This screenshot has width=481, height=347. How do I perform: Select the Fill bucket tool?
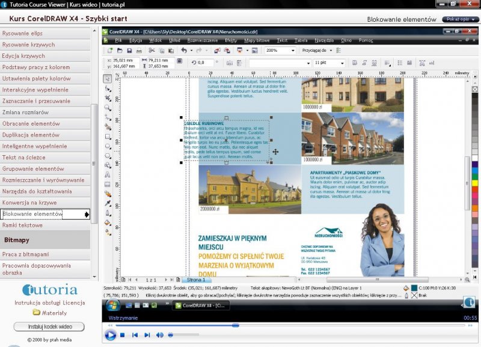tap(108, 223)
